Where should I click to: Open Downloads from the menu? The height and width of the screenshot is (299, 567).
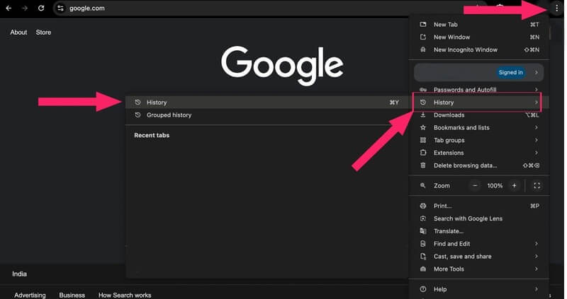coord(479,115)
